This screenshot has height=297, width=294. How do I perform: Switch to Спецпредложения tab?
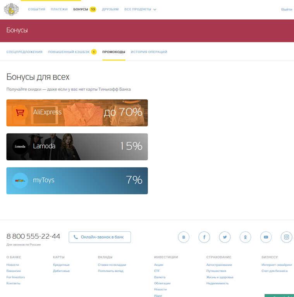pos(24,52)
